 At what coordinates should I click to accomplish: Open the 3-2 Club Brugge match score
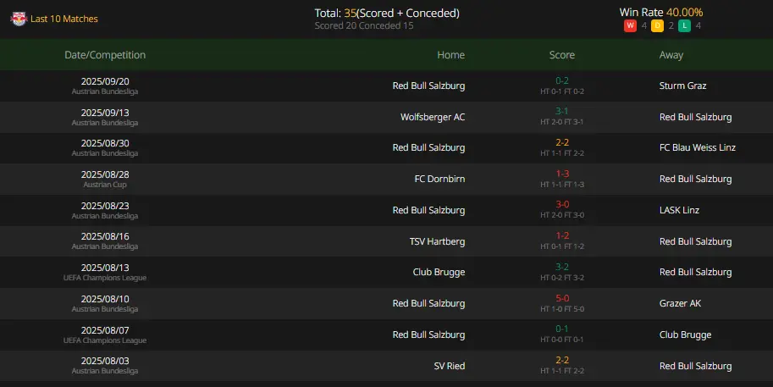[562, 267]
